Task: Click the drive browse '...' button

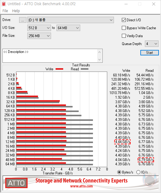Action: pyautogui.click(x=22, y=20)
